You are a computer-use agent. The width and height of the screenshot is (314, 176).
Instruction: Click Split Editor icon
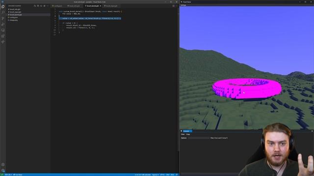tap(173, 6)
